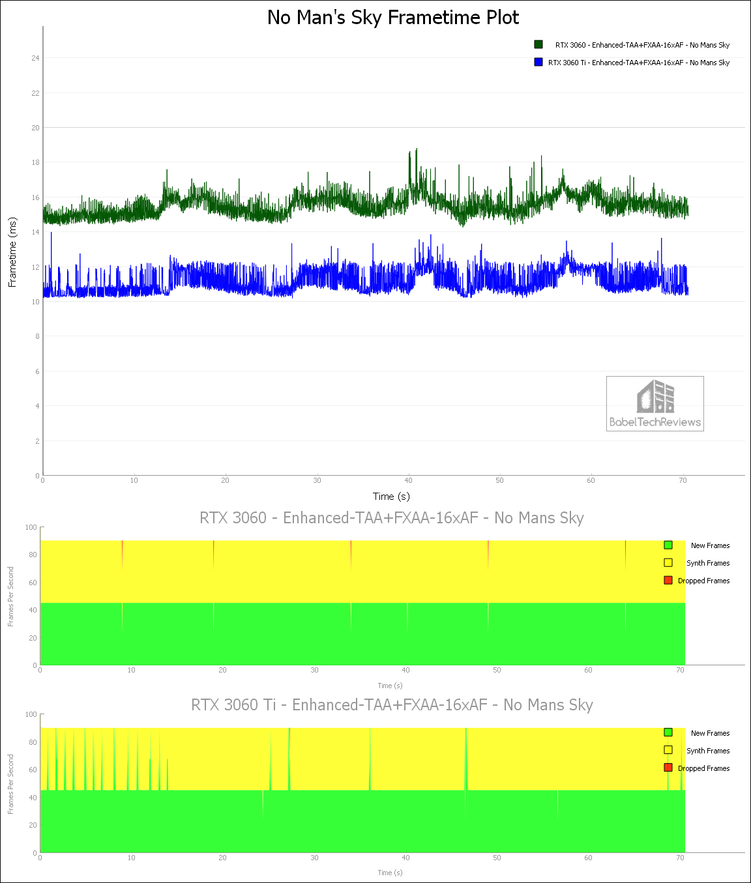751x883 pixels.
Task: Click the frametime plot's 'Time (s)' axis label
Action: (x=391, y=497)
